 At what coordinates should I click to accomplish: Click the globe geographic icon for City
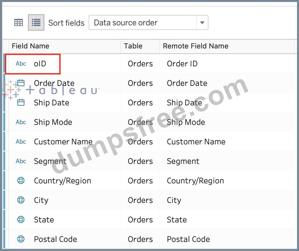click(x=21, y=200)
